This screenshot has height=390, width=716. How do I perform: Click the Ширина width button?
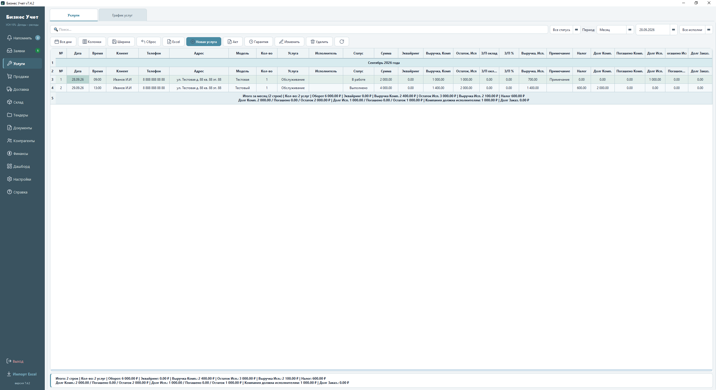coord(121,42)
